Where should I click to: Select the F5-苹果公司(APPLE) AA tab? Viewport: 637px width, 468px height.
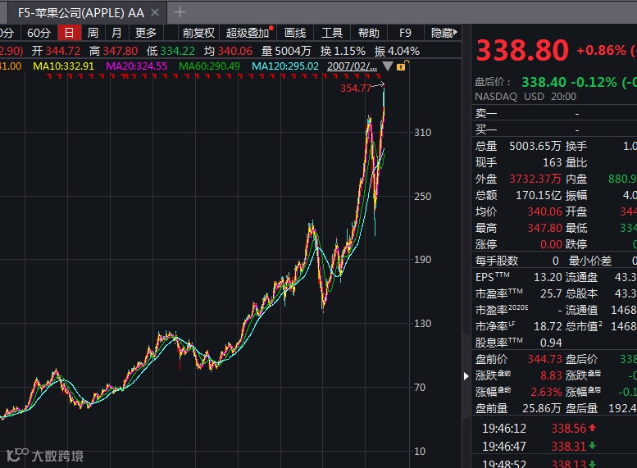coord(81,12)
